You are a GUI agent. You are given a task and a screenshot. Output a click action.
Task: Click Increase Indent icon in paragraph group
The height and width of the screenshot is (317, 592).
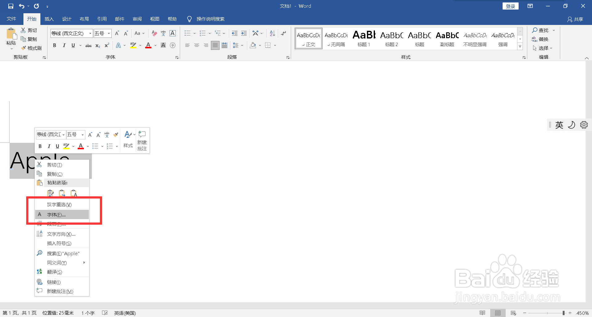244,33
